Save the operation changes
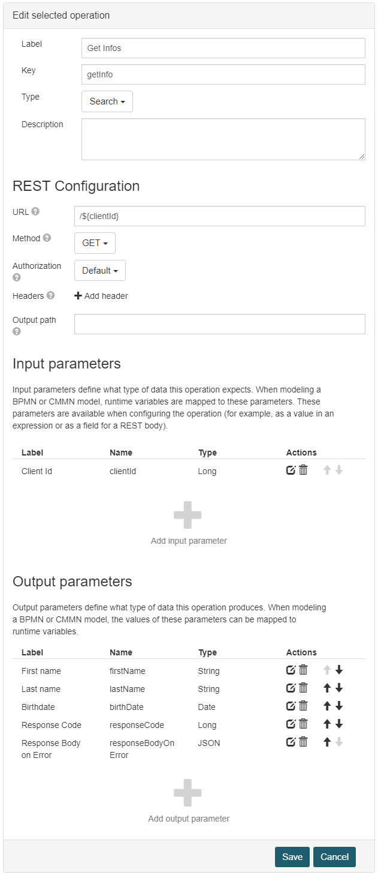378x875 pixels. (x=292, y=856)
